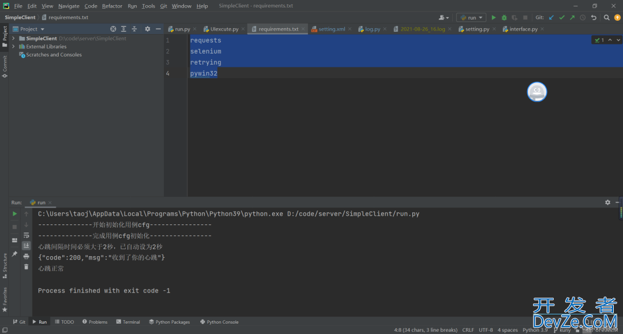This screenshot has width=623, height=334.
Task: Open Project panel gear options
Action: (x=148, y=29)
